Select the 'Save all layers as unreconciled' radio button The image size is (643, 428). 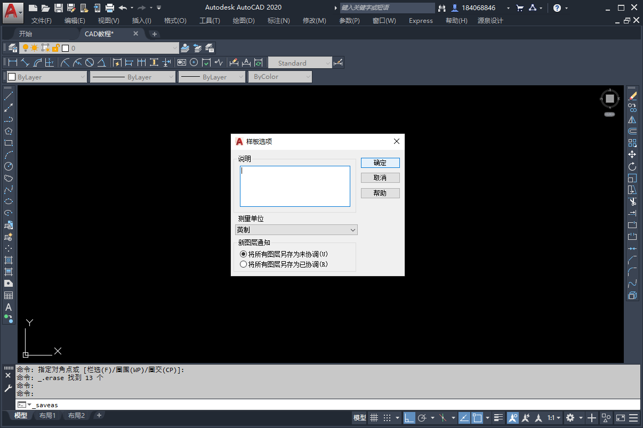(244, 254)
